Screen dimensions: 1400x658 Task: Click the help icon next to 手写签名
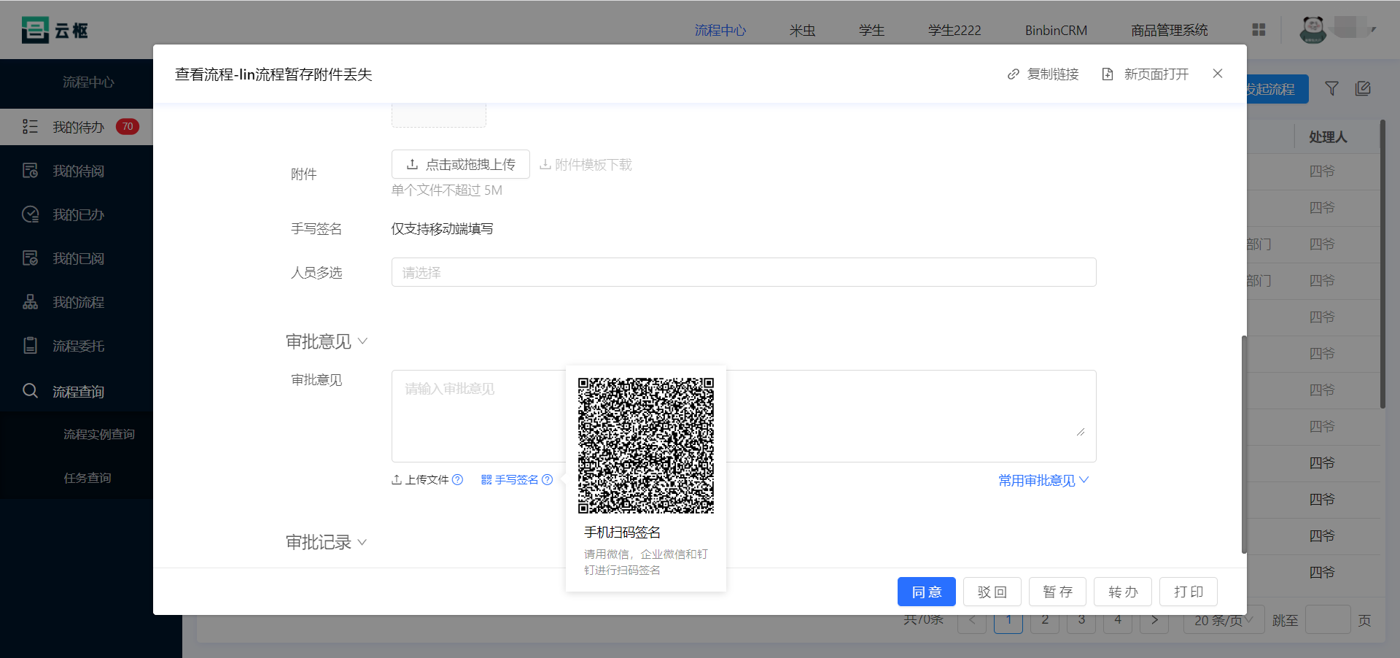click(x=547, y=480)
